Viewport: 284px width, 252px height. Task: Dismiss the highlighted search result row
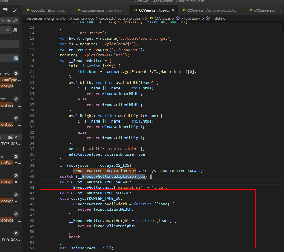pyautogui.click(x=16, y=137)
